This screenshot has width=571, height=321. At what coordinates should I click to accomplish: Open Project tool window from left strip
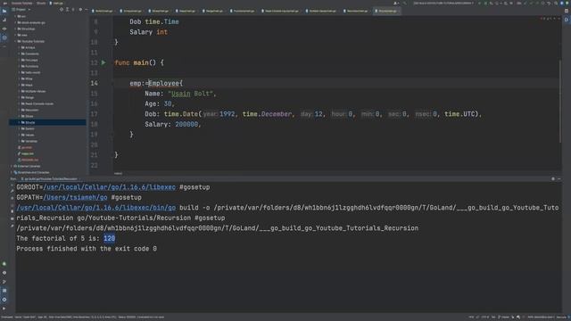click(4, 11)
